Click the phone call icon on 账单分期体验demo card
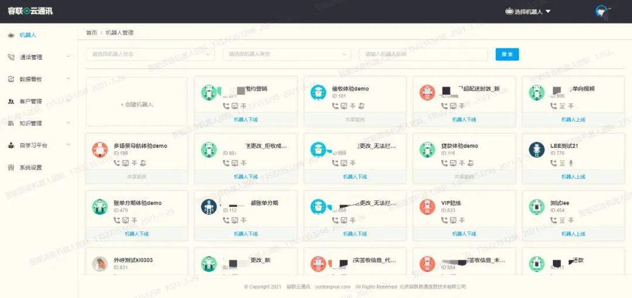The image size is (632, 298). click(117, 220)
